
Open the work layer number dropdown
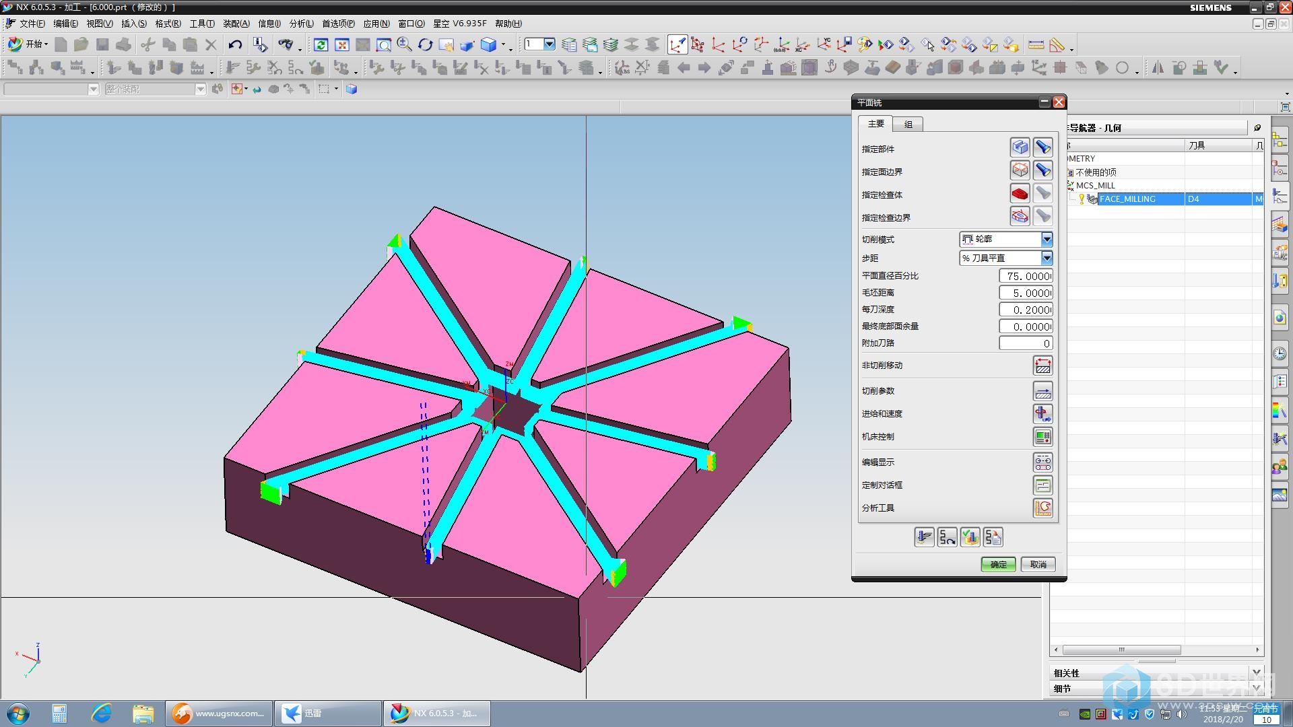click(x=550, y=44)
